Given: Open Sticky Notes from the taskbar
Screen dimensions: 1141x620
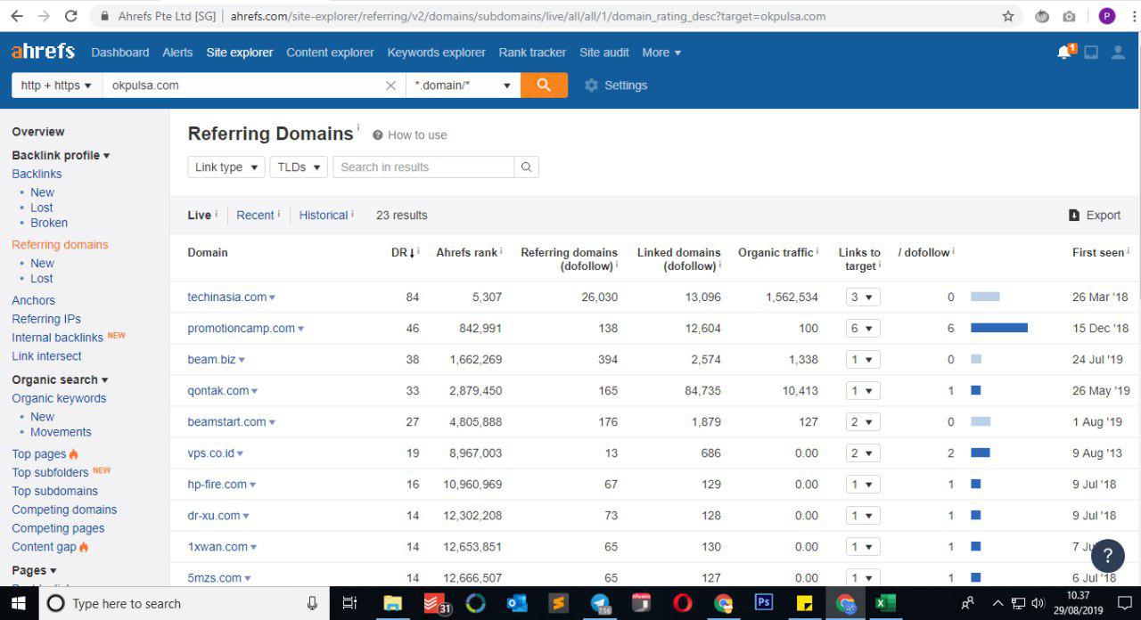Looking at the screenshot, I should click(805, 603).
